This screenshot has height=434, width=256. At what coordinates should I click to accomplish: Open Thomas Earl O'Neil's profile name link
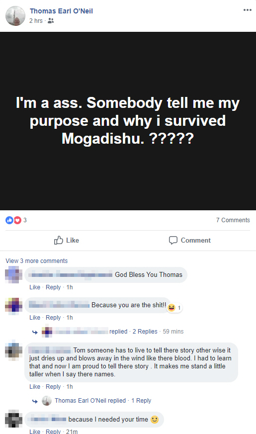pyautogui.click(x=61, y=11)
